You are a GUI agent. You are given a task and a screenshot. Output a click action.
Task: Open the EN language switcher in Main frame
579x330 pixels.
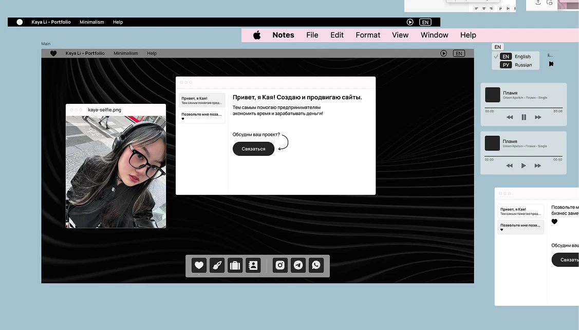[459, 53]
